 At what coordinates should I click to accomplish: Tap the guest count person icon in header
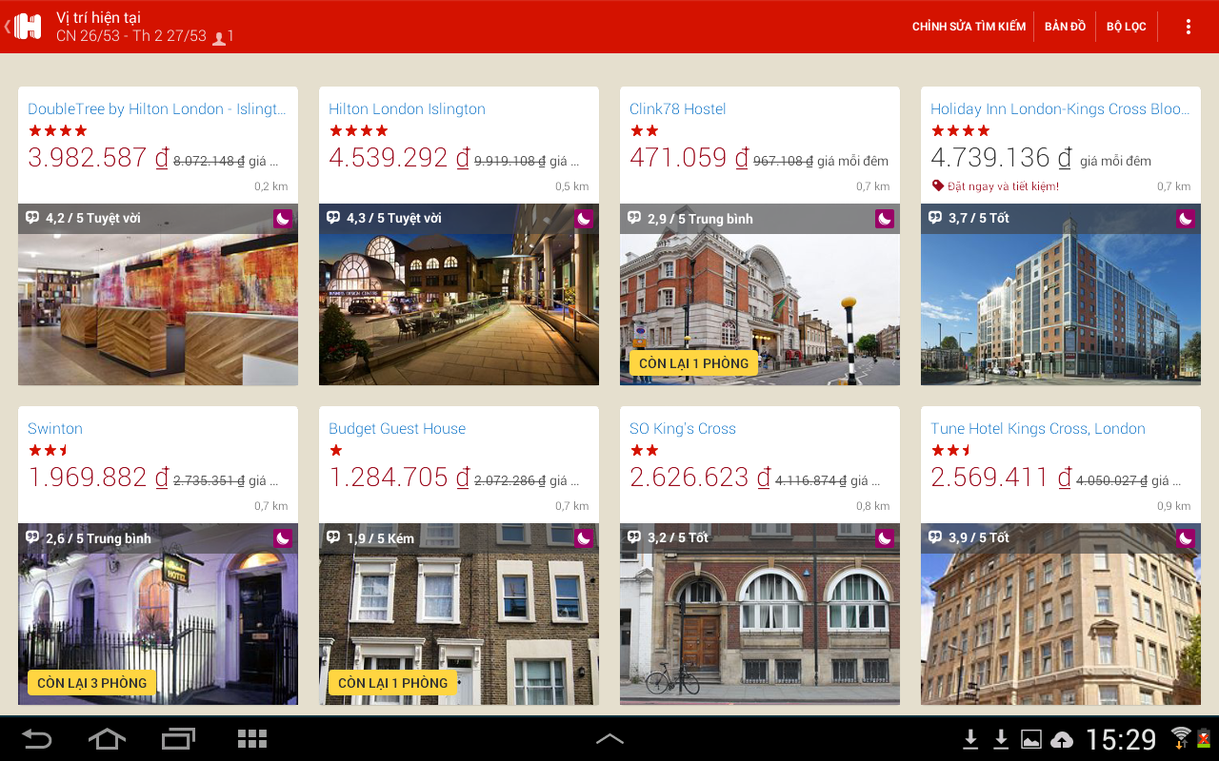click(x=219, y=38)
